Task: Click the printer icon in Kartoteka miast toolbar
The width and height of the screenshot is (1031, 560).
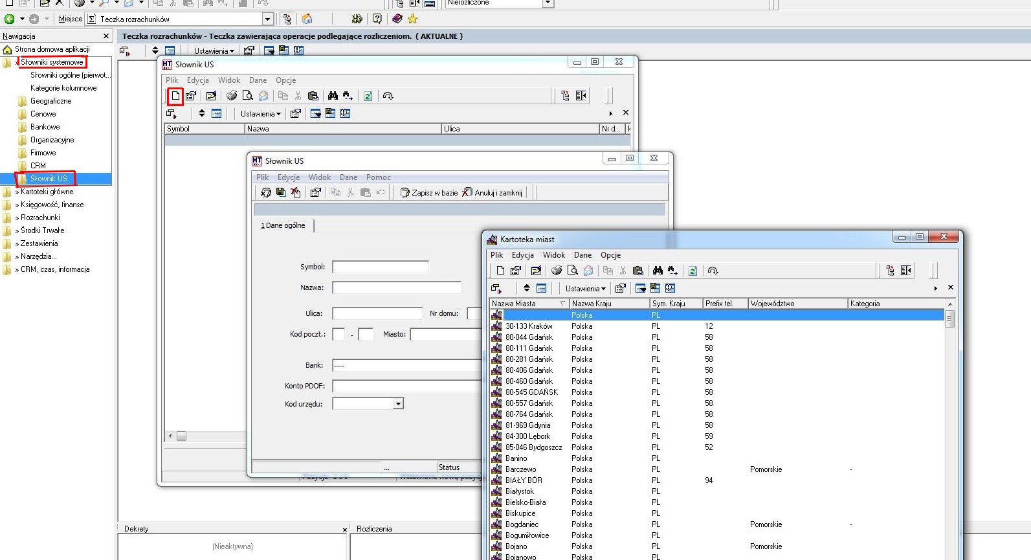Action: [x=557, y=271]
